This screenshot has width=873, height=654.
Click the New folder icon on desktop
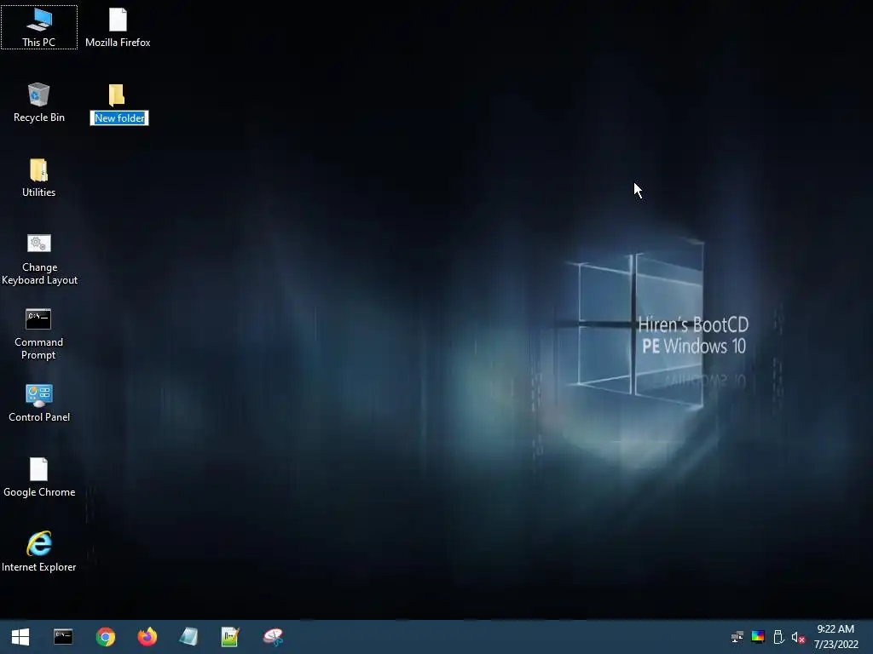117,95
